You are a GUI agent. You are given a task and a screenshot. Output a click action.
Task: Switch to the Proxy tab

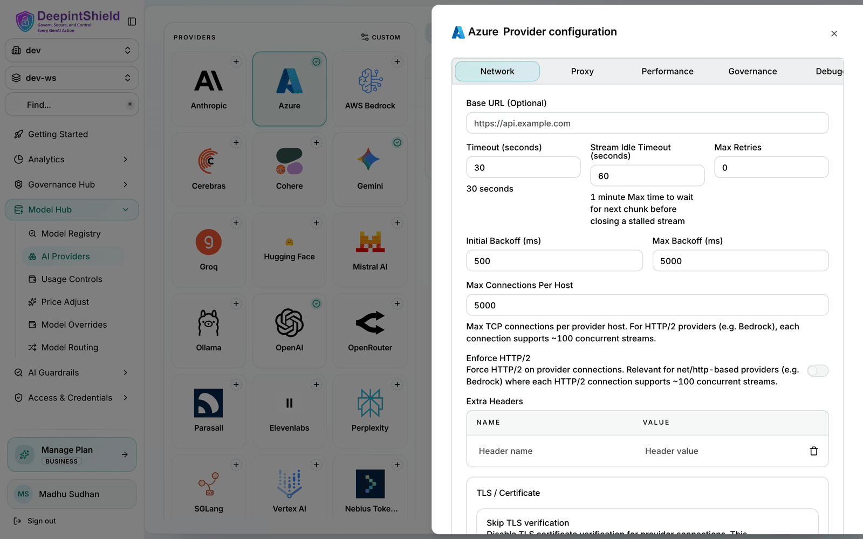[x=583, y=71]
